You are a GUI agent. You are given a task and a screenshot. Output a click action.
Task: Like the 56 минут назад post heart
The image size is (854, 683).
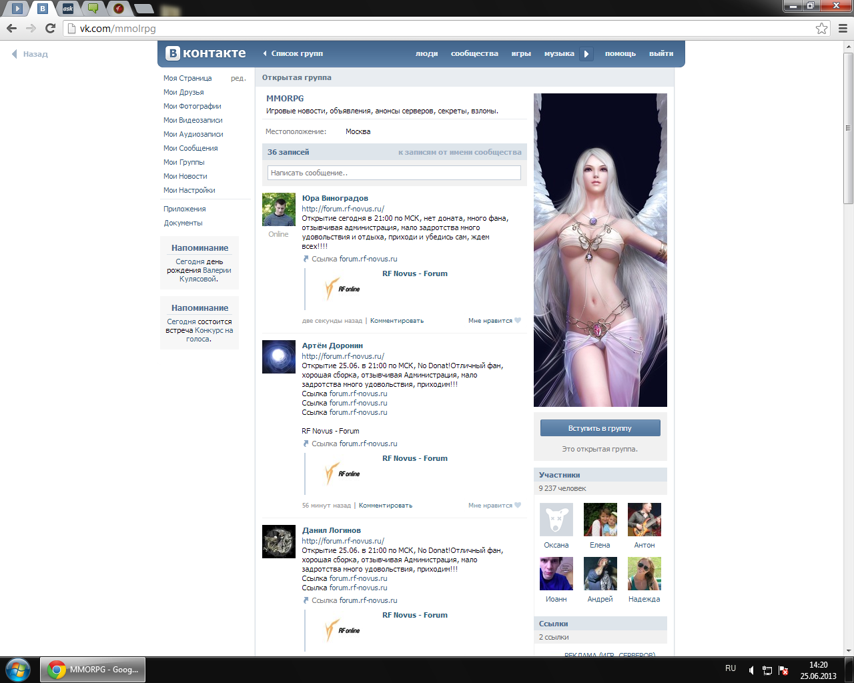pyautogui.click(x=518, y=506)
